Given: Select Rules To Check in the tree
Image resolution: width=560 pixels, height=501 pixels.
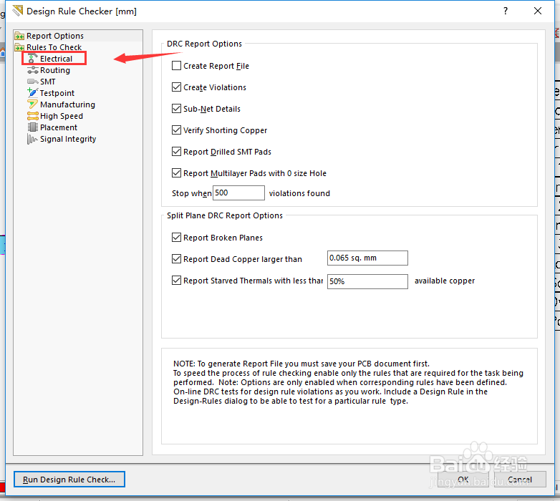Looking at the screenshot, I should coord(54,47).
